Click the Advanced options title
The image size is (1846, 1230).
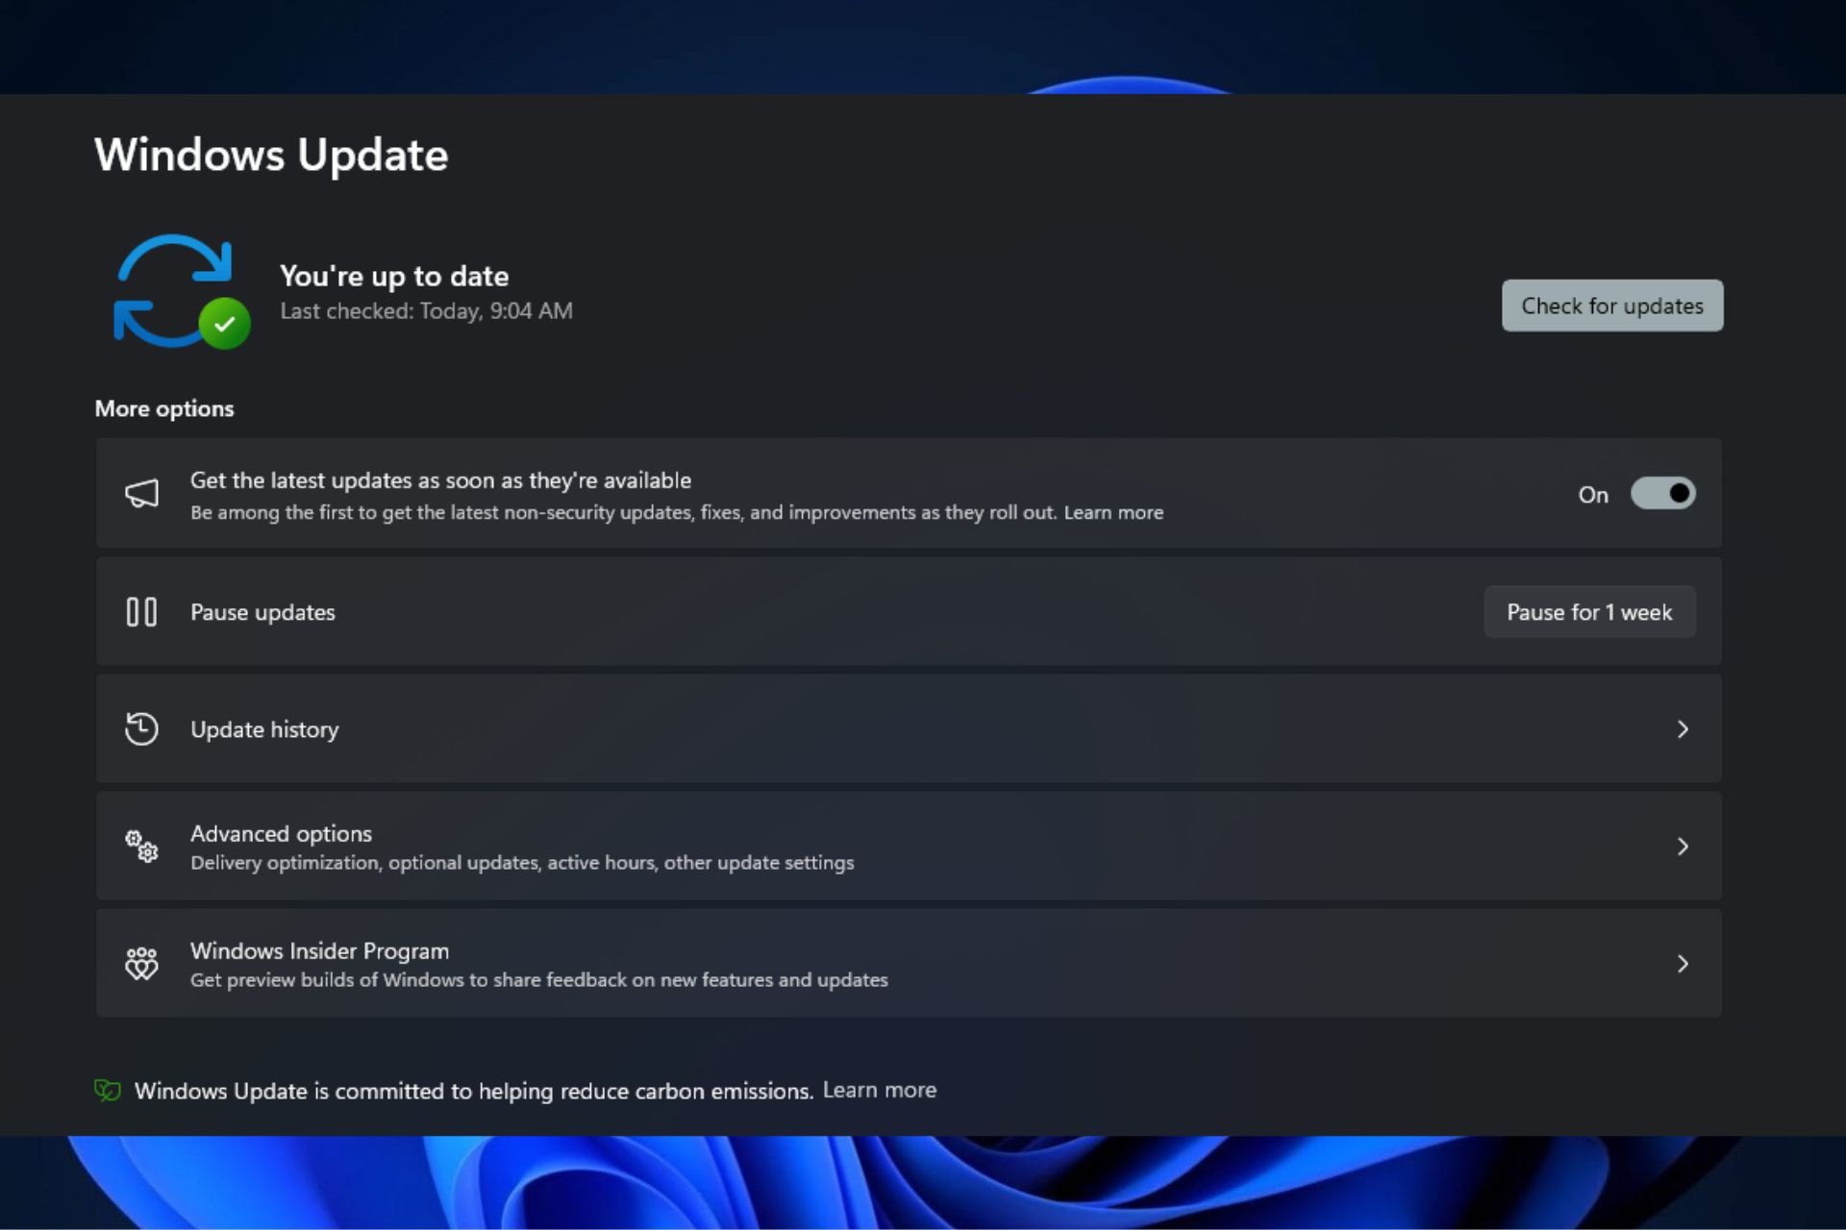click(x=281, y=833)
